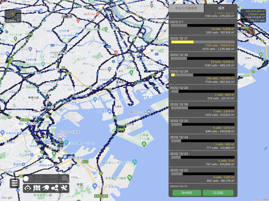Tap the USS横浜 map pin
This screenshot has width=269, height=201.
coord(110,111)
